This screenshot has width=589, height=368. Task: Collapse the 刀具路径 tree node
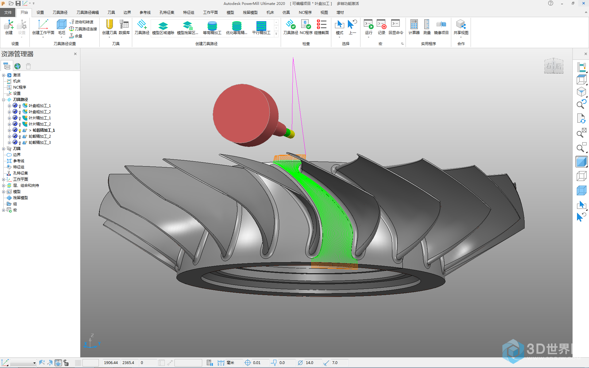(4, 100)
